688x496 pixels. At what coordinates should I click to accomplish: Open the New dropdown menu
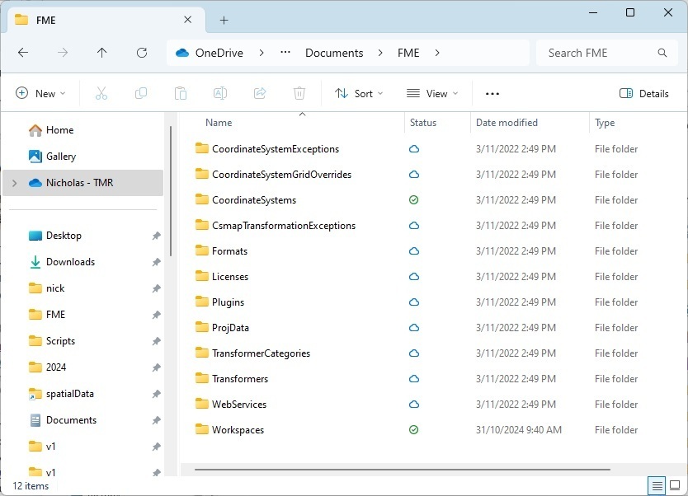coord(40,93)
